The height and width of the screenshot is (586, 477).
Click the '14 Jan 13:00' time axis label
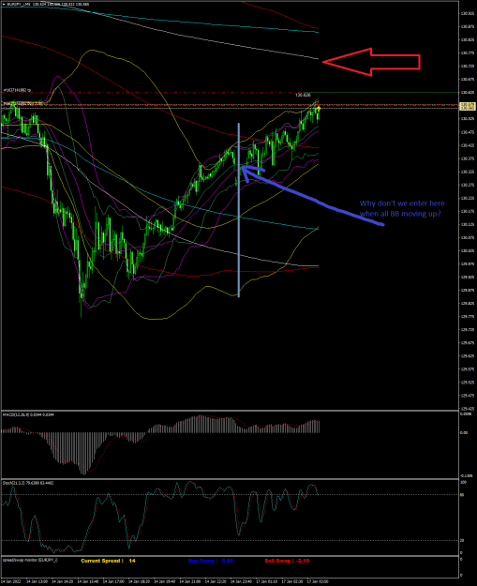(35, 582)
